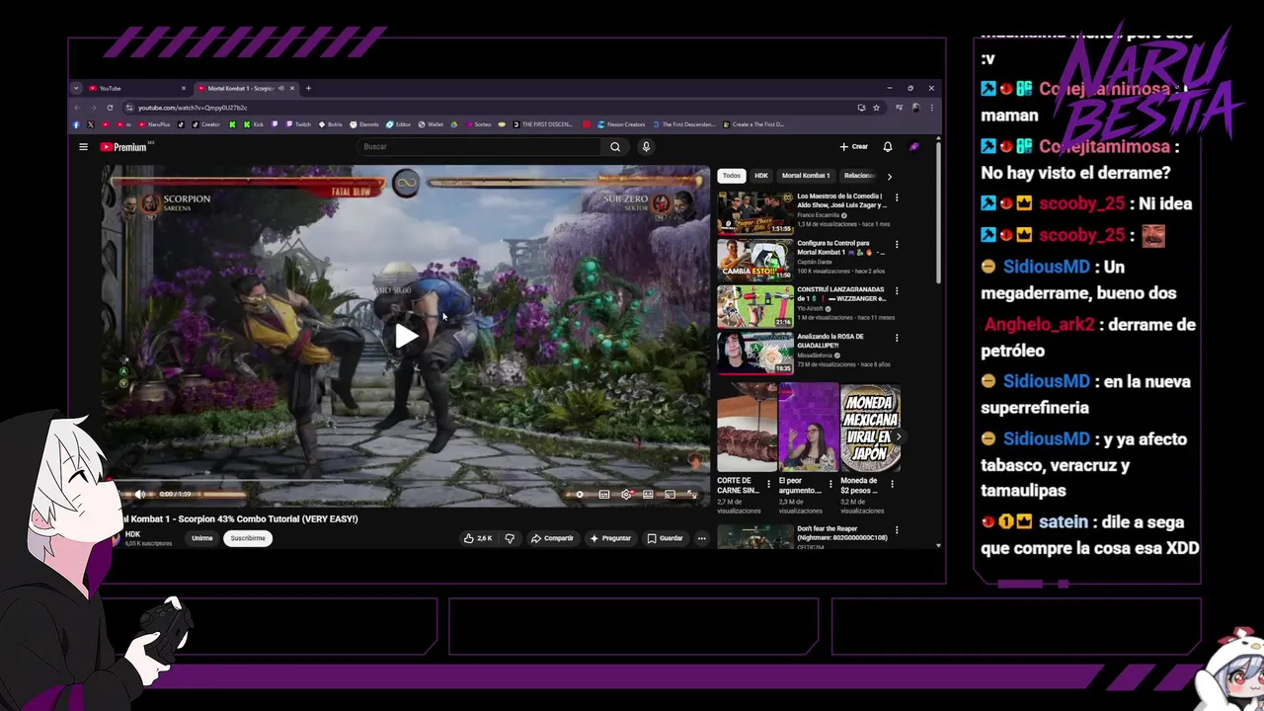Open the Twitch bookmark

point(298,124)
